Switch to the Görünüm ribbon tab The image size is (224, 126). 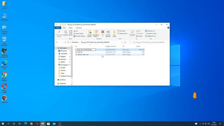point(79,28)
